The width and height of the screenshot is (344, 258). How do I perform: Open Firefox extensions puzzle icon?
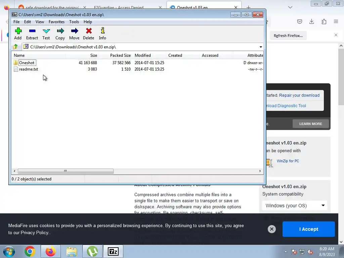[x=324, y=21]
